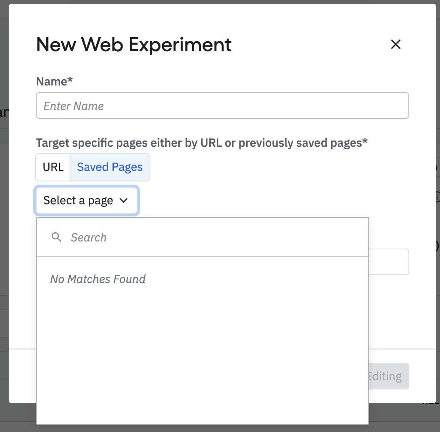The width and height of the screenshot is (440, 432).
Task: Switch targeting mode to URL
Action: tap(53, 167)
